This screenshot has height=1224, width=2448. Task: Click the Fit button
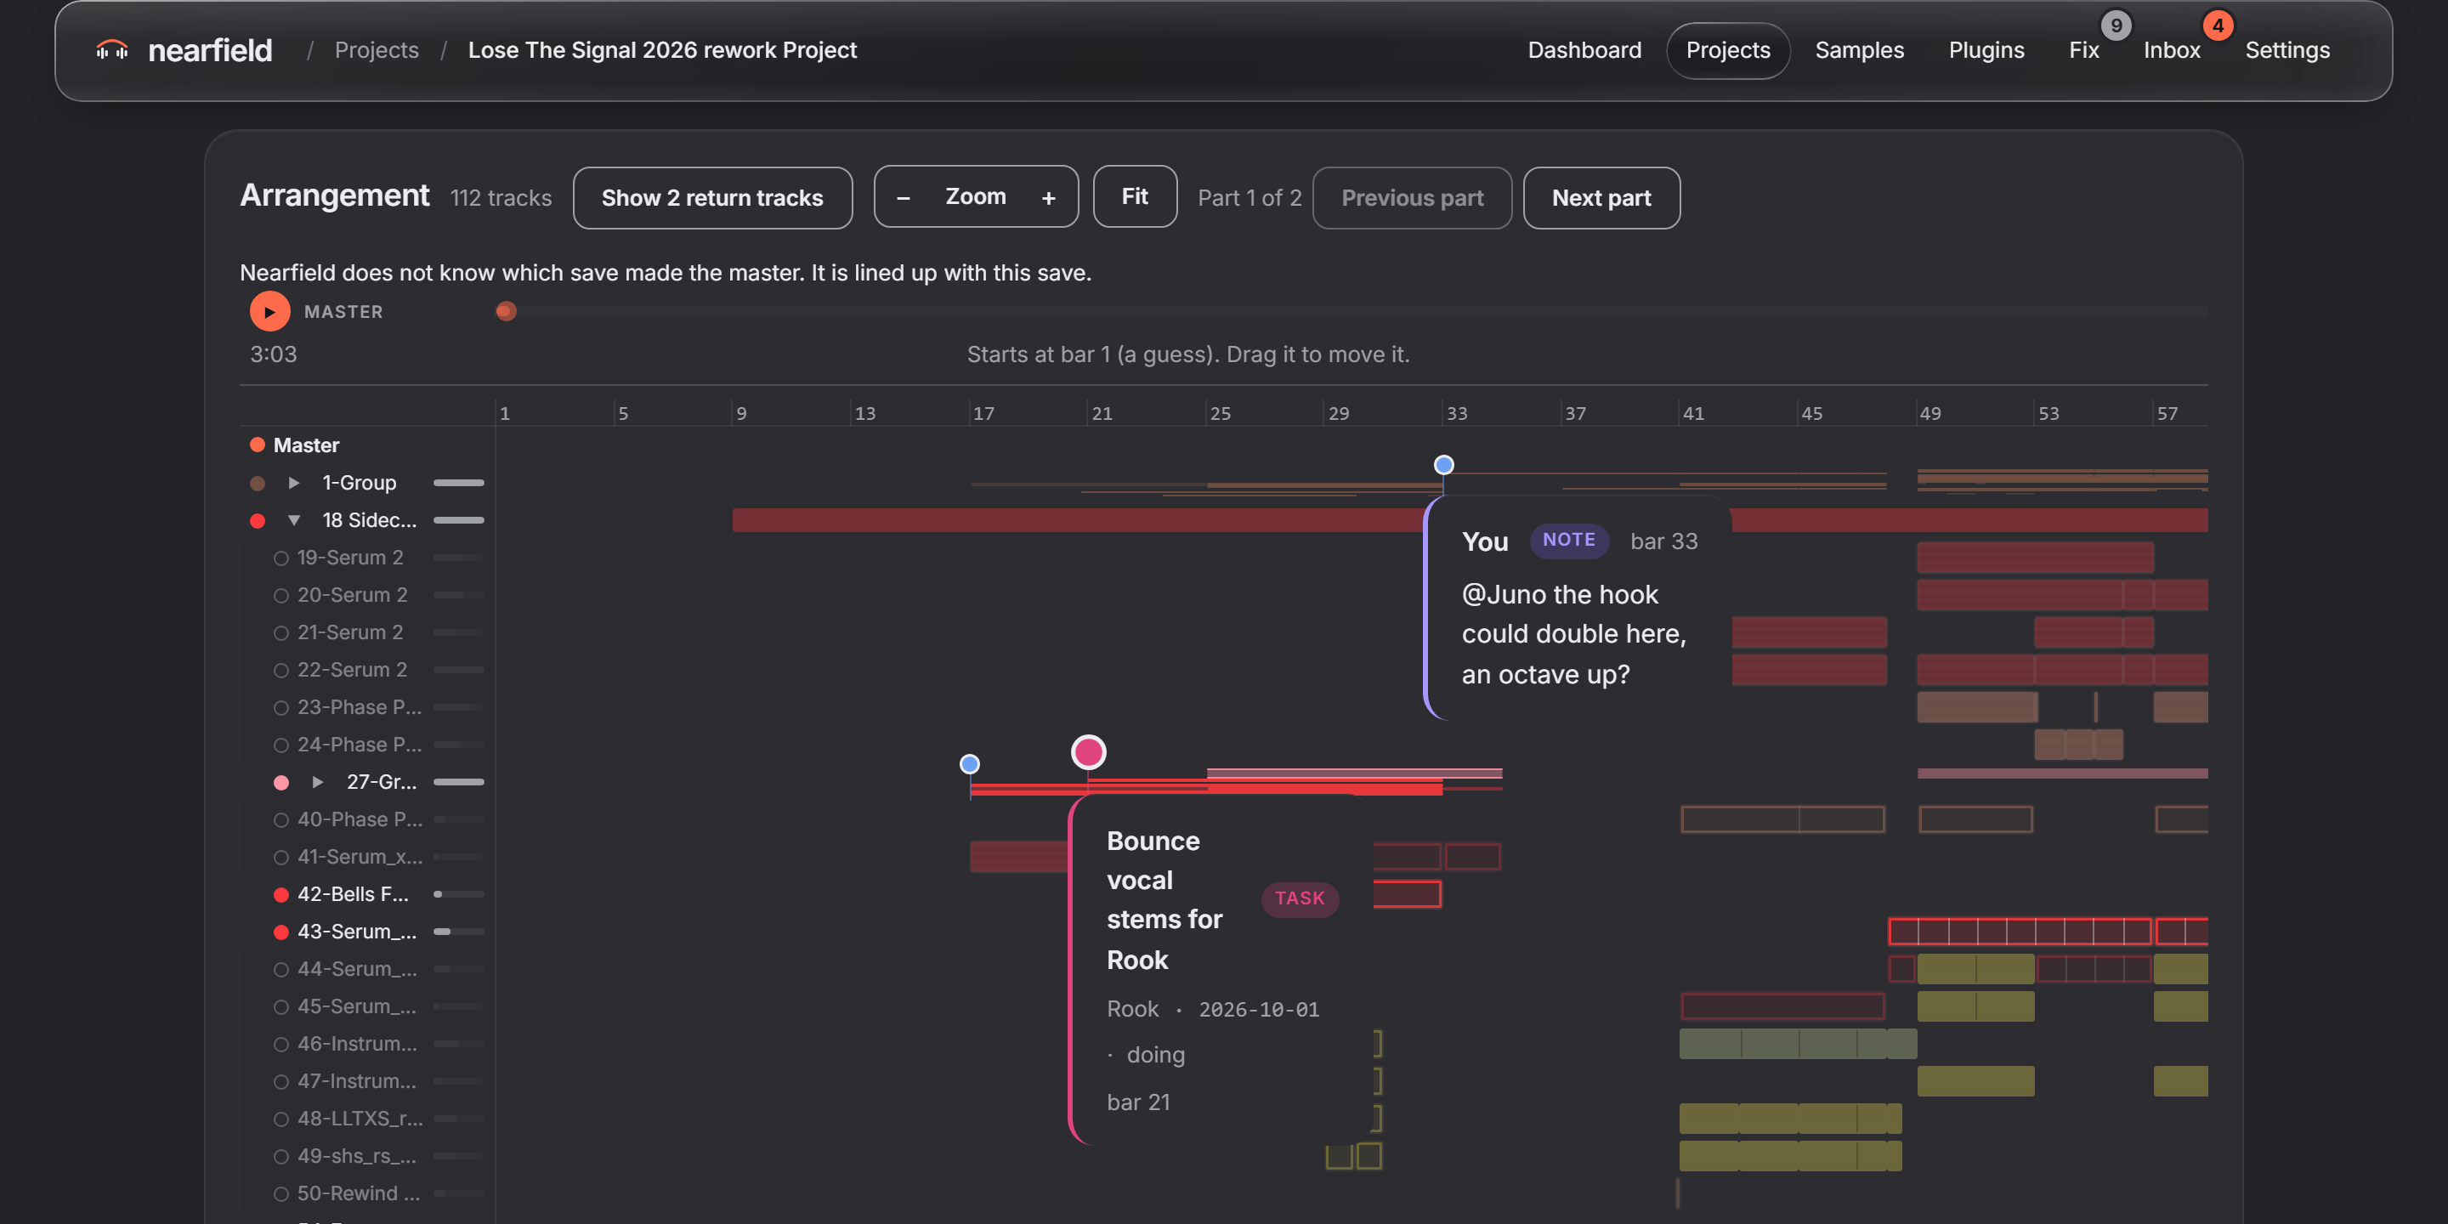point(1135,196)
